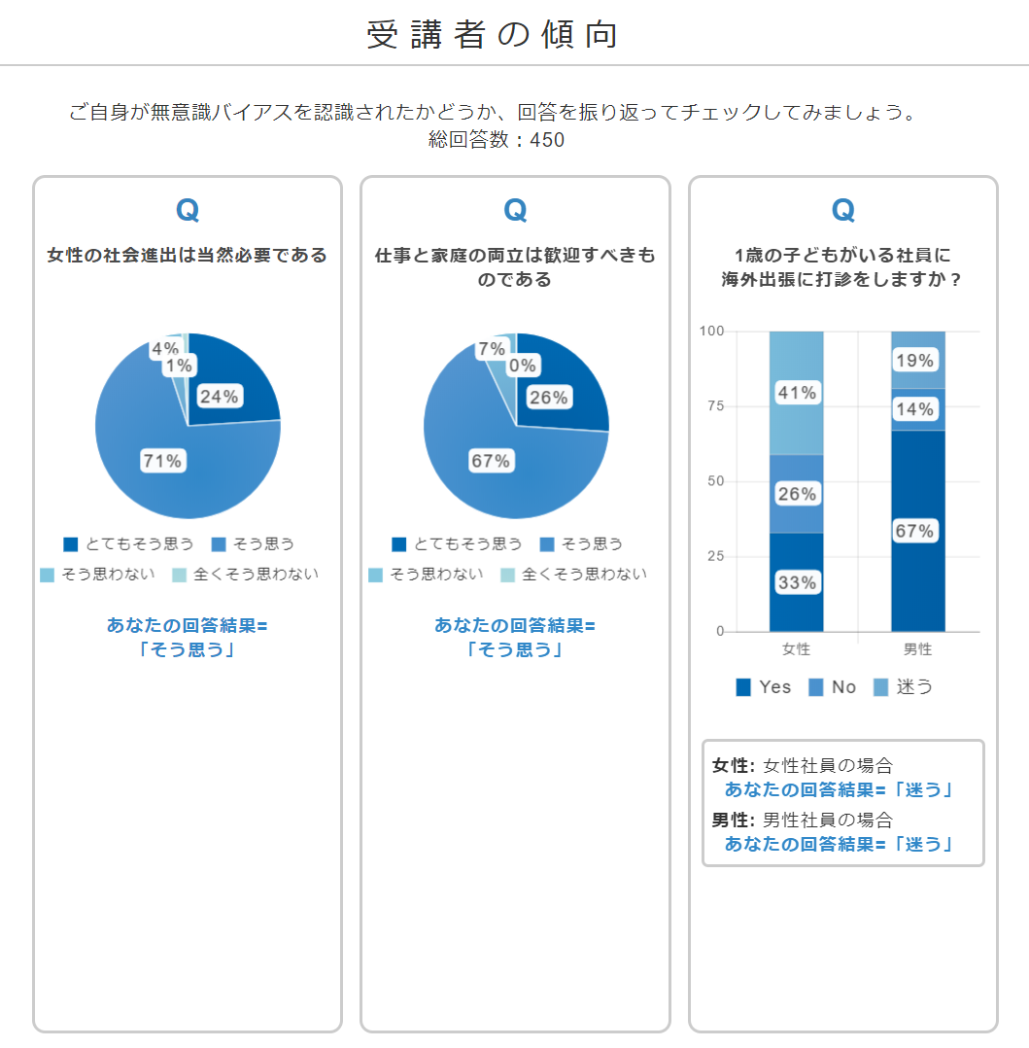This screenshot has width=1029, height=1048.
Task: Select the 0% label on second pie
Action: pyautogui.click(x=523, y=365)
